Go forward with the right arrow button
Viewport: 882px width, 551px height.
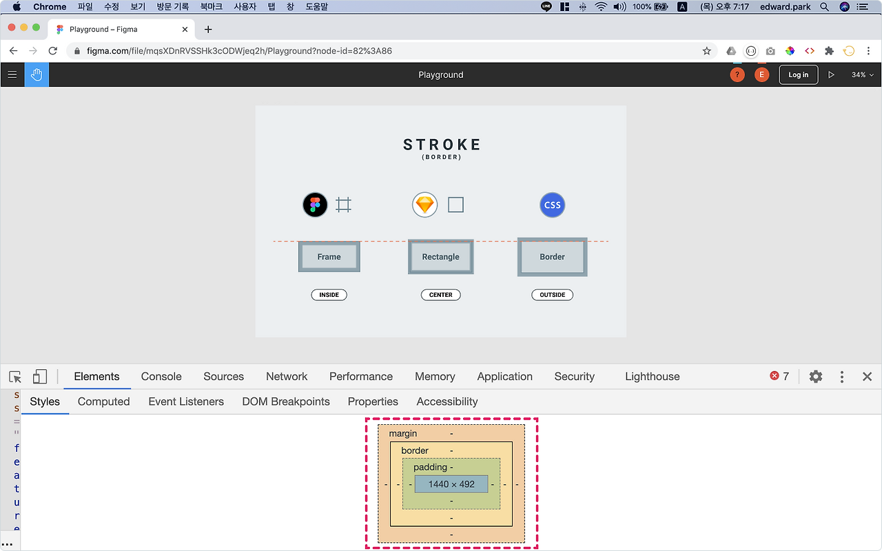point(33,51)
